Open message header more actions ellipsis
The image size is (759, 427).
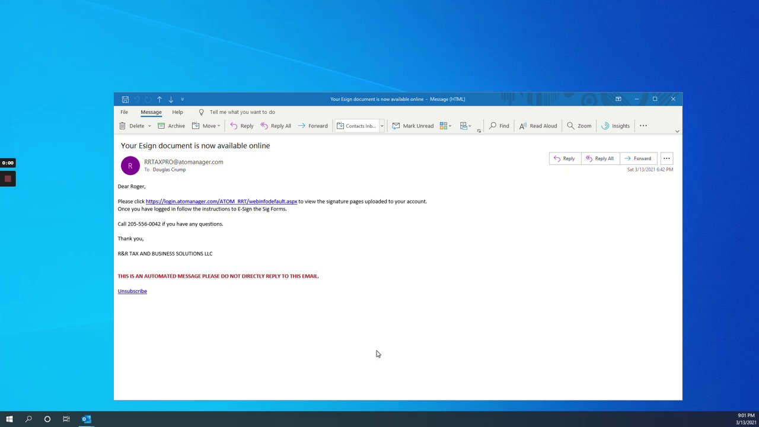(x=666, y=158)
